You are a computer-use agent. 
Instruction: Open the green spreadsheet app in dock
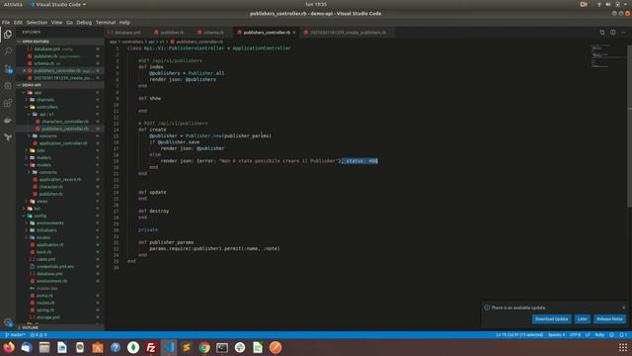[258, 347]
